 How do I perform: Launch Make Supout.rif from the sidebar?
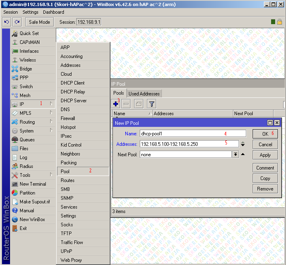(35, 202)
